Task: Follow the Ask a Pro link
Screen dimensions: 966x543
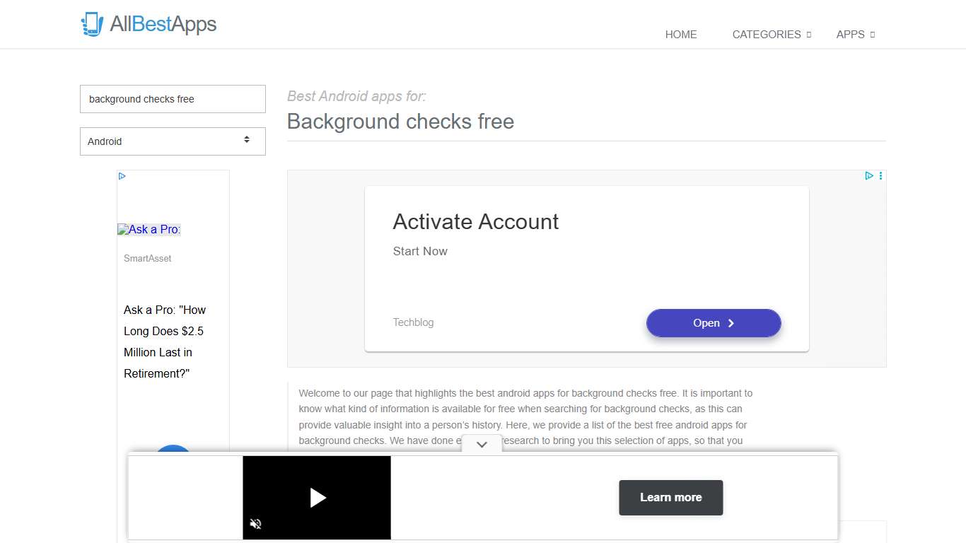Action: (x=149, y=229)
